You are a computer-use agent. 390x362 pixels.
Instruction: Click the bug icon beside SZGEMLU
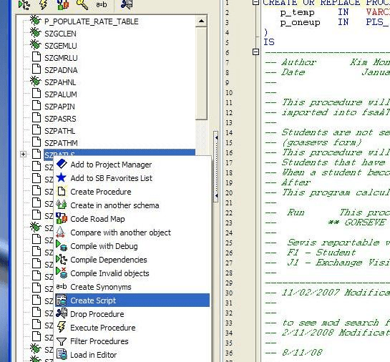pos(35,45)
